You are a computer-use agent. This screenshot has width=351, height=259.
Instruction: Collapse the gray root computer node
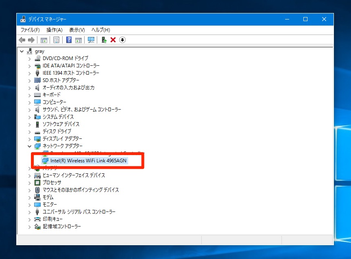[x=22, y=52]
